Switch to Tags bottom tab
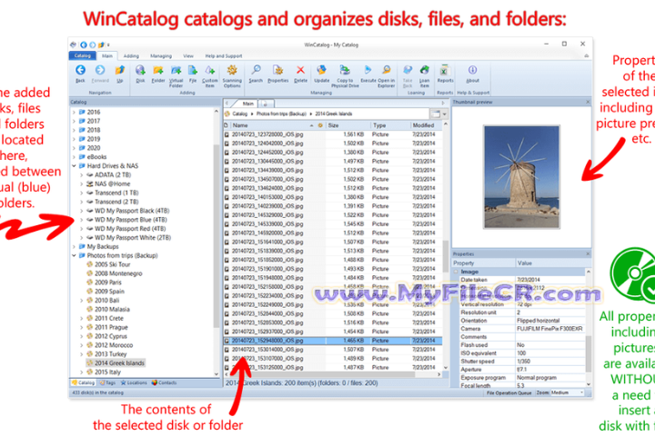The width and height of the screenshot is (655, 436). tap(107, 382)
